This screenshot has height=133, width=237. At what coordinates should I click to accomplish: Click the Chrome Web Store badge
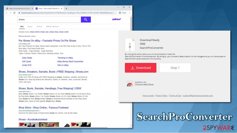[140, 83]
